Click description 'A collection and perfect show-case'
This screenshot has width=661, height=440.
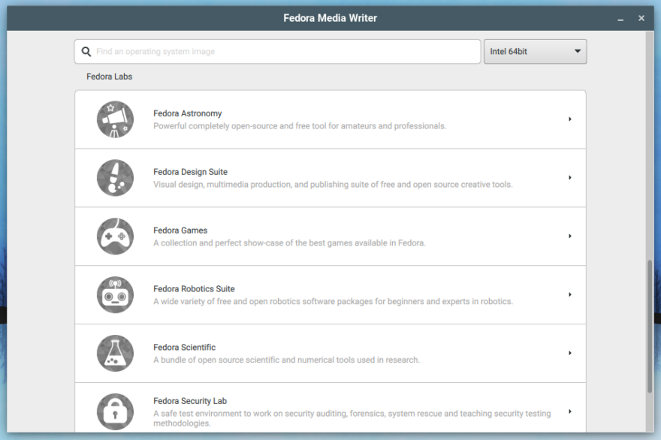[290, 243]
